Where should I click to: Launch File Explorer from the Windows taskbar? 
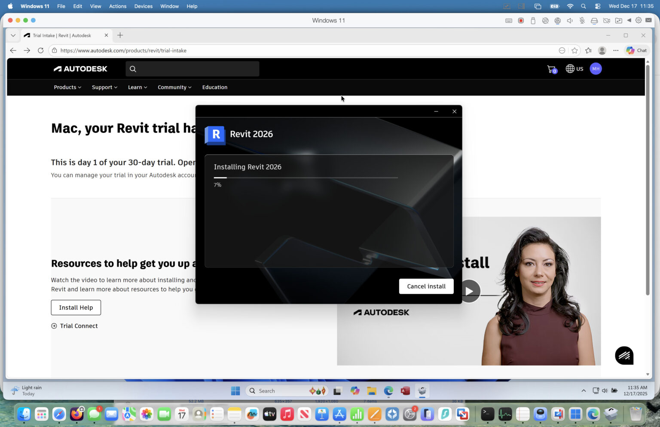(371, 391)
